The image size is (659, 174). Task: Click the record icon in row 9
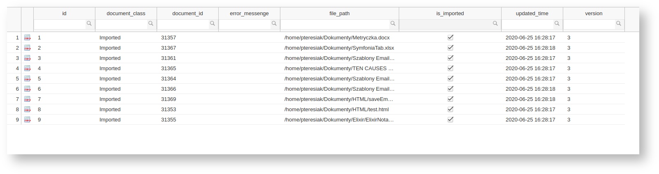[x=28, y=120]
